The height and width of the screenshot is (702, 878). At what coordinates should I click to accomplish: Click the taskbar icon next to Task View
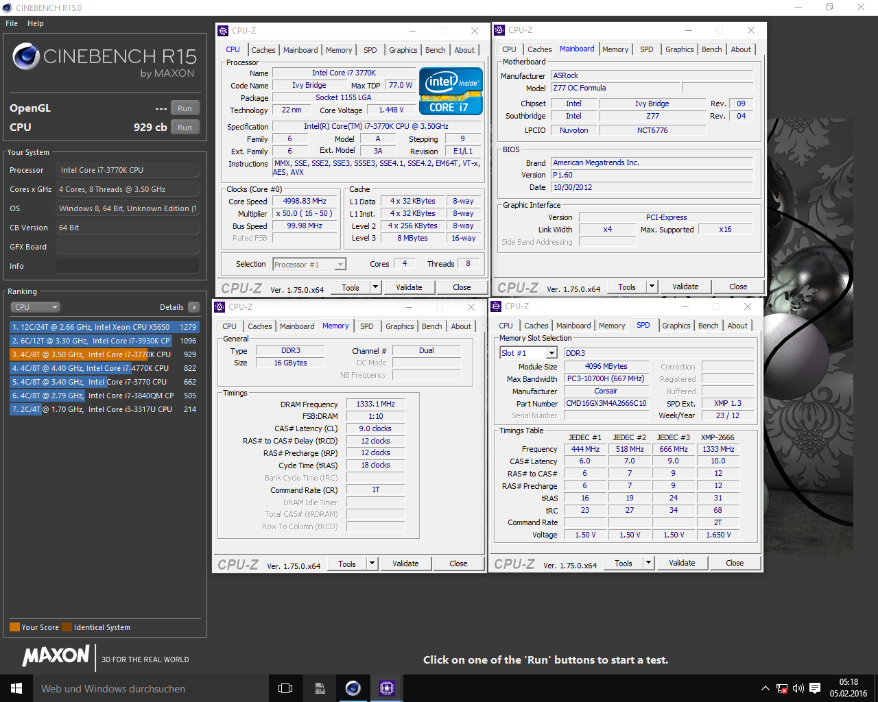coord(320,688)
